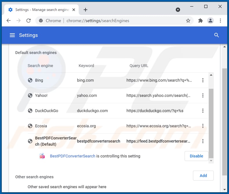Click the Bing query URL
The height and width of the screenshot is (194, 229).
coord(159,80)
